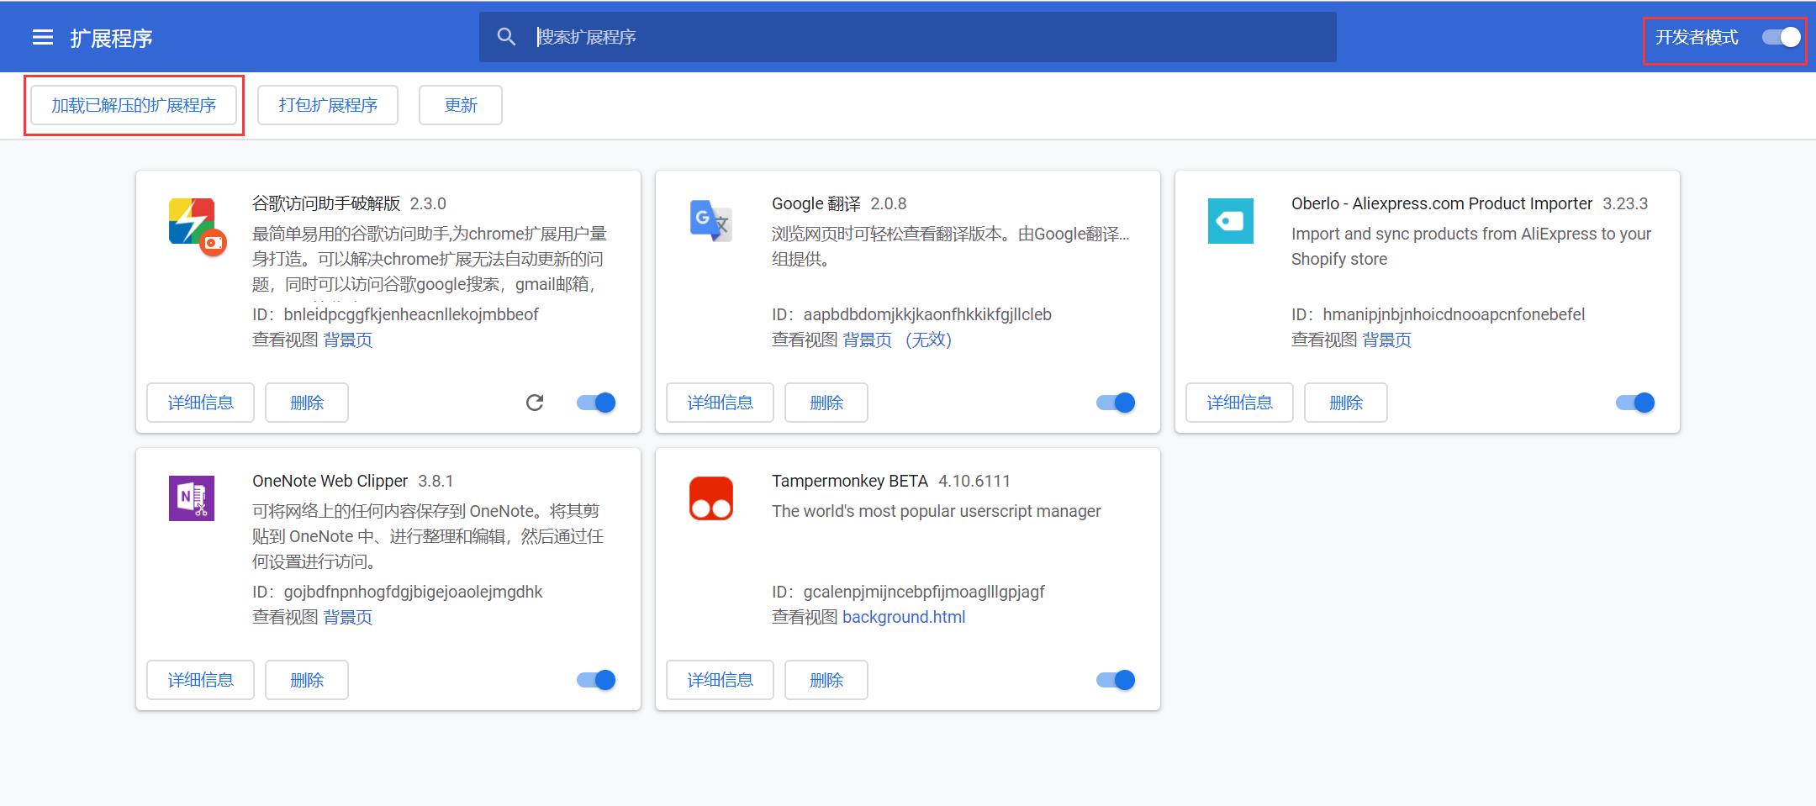Click the Tampermonkey BETA icon

(x=711, y=498)
